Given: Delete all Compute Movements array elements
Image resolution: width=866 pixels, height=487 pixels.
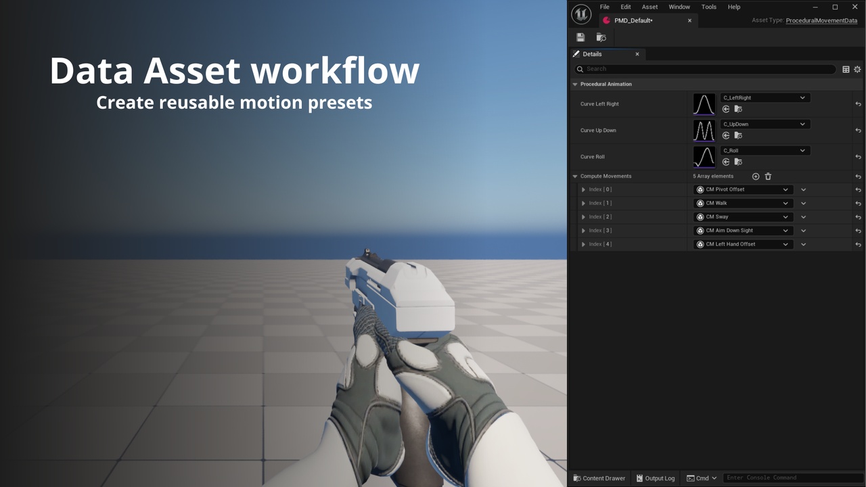Looking at the screenshot, I should tap(768, 177).
